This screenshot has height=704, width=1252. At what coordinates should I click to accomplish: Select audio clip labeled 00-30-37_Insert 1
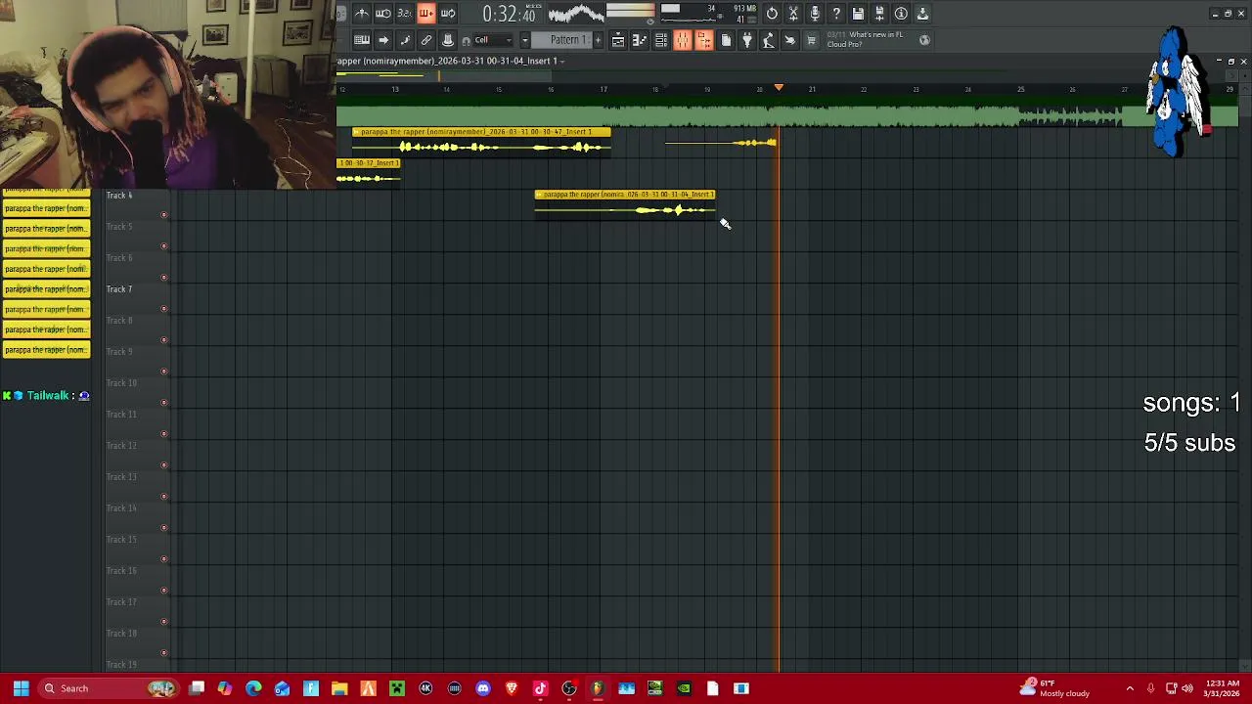pyautogui.click(x=369, y=173)
